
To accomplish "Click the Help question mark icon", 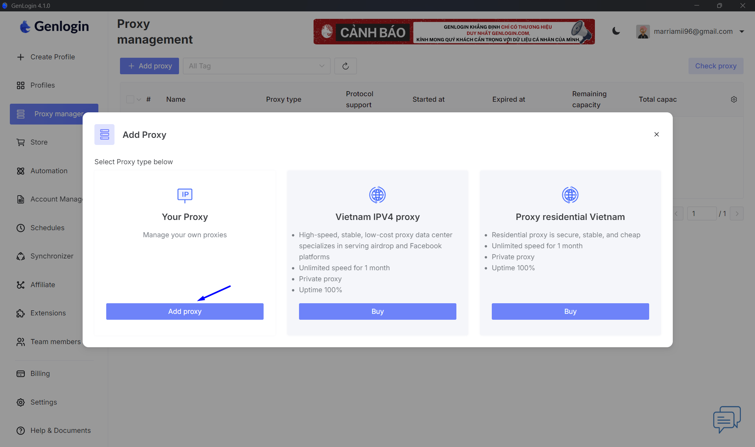I will (20, 431).
